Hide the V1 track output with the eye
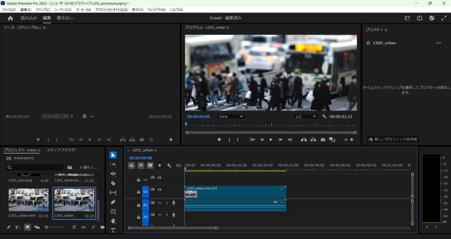This screenshot has height=239, width=451. click(159, 190)
